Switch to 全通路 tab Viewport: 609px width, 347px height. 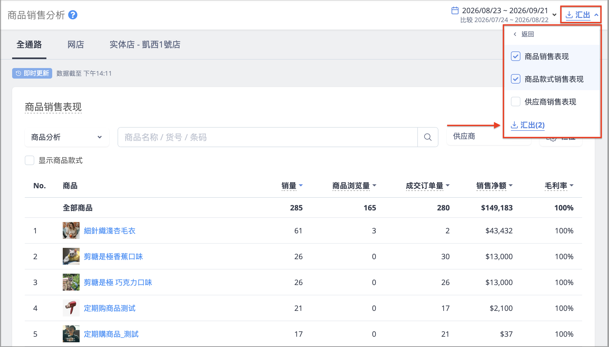(x=29, y=45)
